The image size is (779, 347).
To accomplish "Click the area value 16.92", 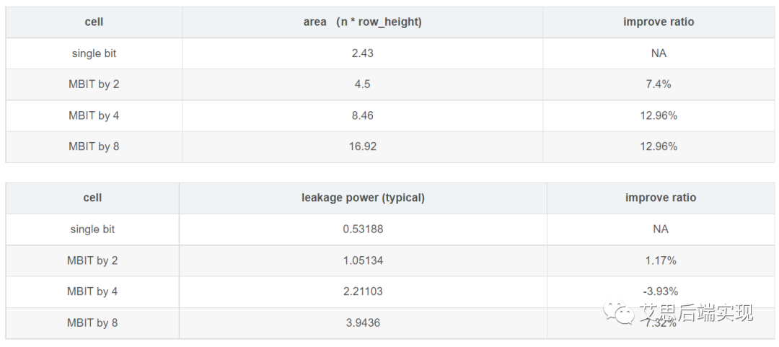I will (362, 146).
